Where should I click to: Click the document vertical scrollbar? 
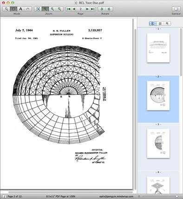pos(135,109)
